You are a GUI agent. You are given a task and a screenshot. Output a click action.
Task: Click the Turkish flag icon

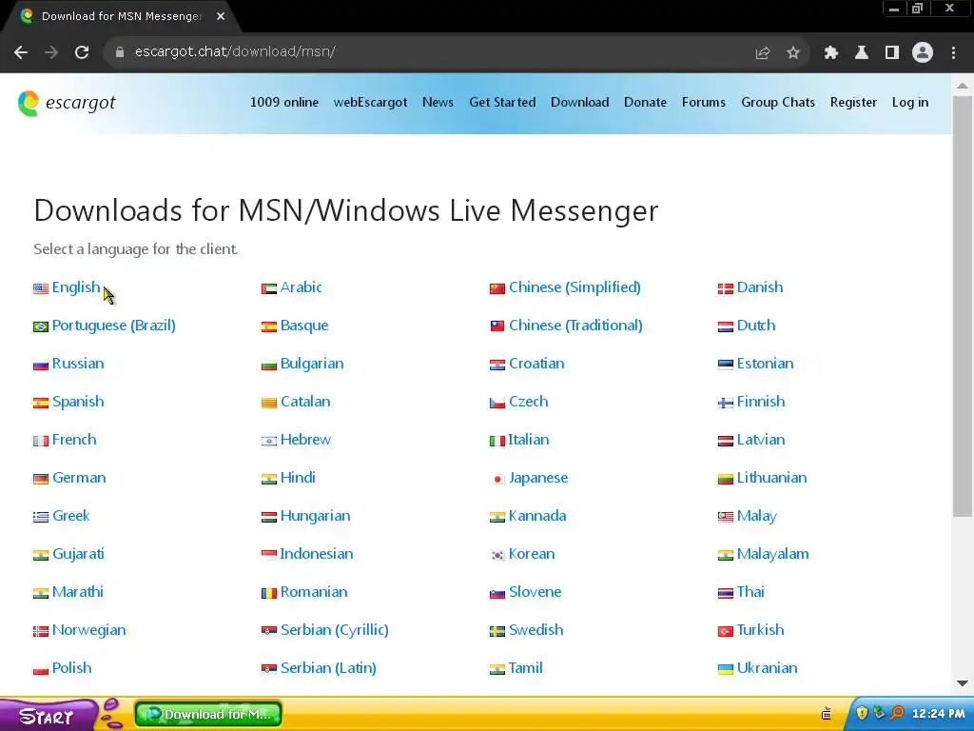click(726, 631)
